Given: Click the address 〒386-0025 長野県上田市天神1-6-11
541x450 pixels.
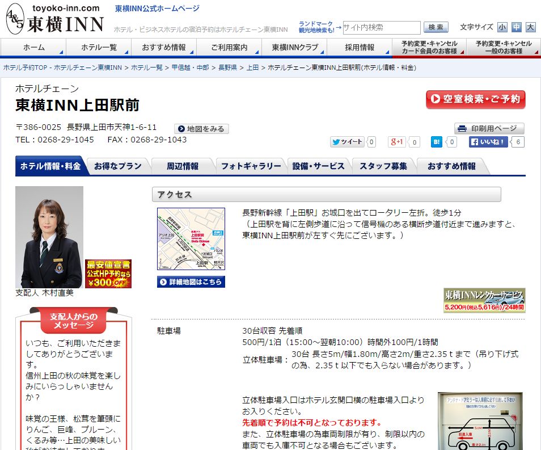Looking at the screenshot, I should point(86,127).
